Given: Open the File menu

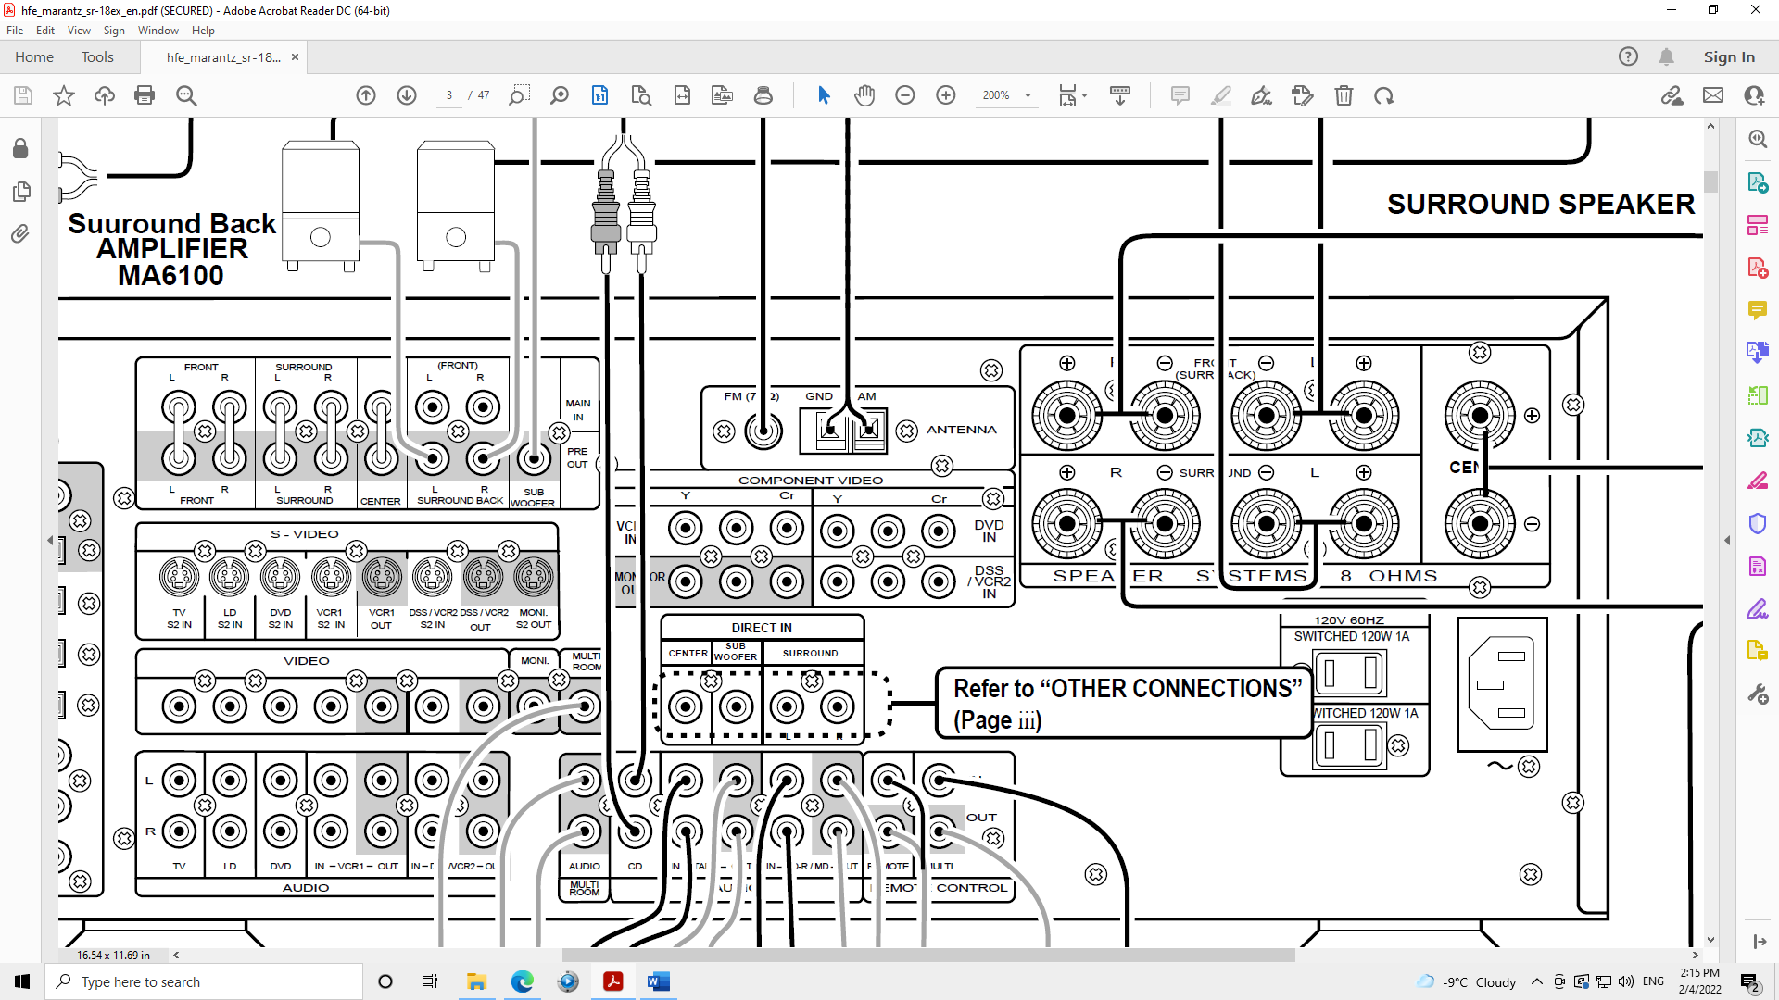Looking at the screenshot, I should coord(15,31).
